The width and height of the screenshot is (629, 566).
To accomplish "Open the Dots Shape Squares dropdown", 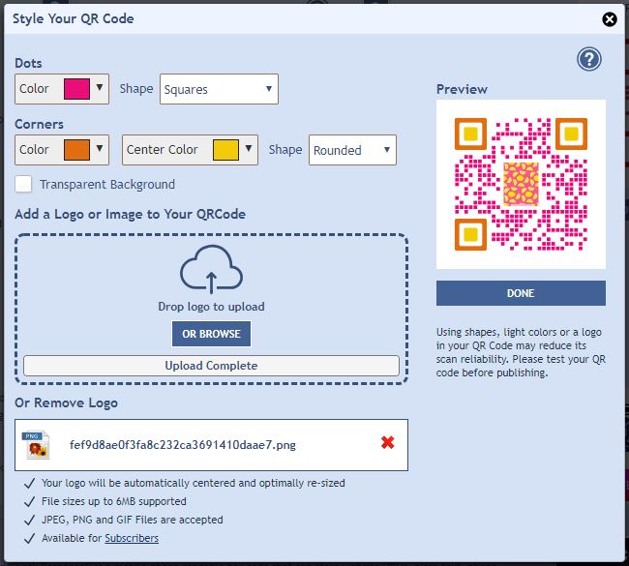I will [219, 89].
